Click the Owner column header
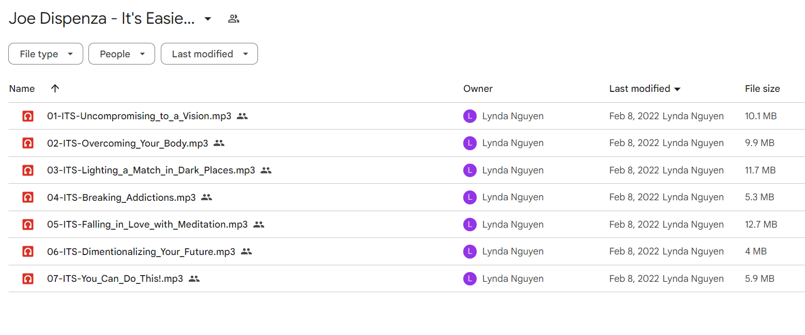The width and height of the screenshot is (805, 335). (x=478, y=89)
